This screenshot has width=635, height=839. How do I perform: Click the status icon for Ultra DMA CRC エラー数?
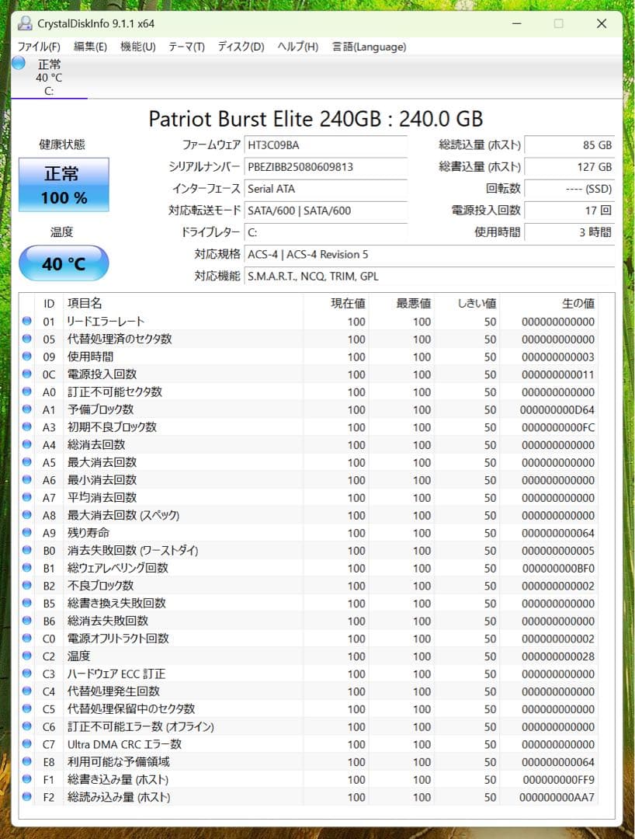pos(26,744)
